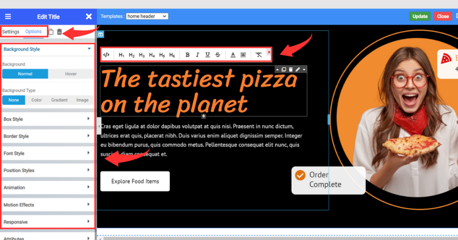Expand the Font Style section
Image resolution: width=458 pixels, height=240 pixels.
pos(47,153)
